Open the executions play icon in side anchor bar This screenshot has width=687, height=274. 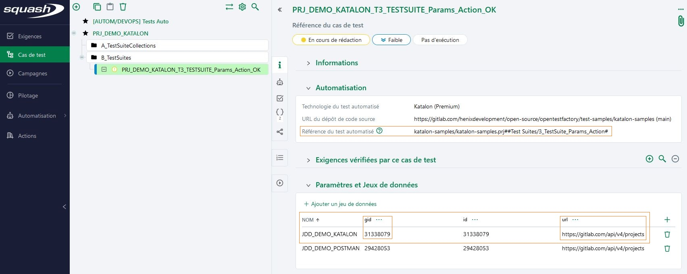(x=280, y=183)
